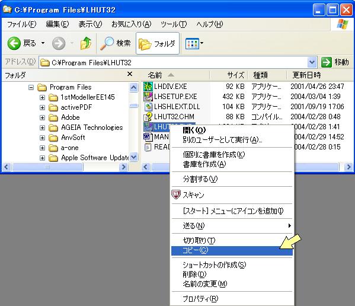
Task: Open the address bar dropdown
Action: [312, 62]
